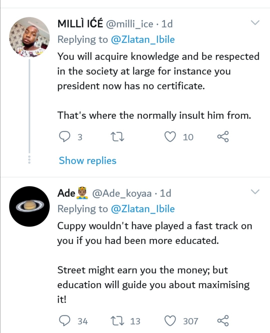Open @Zlatan_Ibile mention in first tweet
The height and width of the screenshot is (333, 270).
142,39
